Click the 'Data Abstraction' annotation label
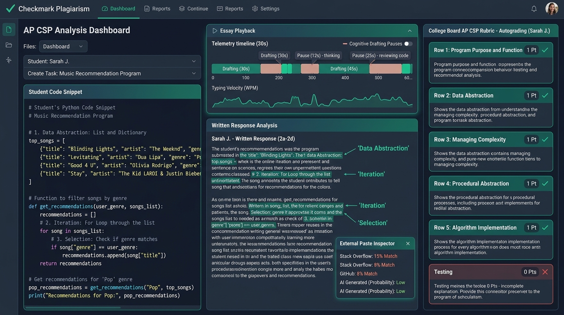Viewport: 564px width, 315px height. [x=383, y=148]
